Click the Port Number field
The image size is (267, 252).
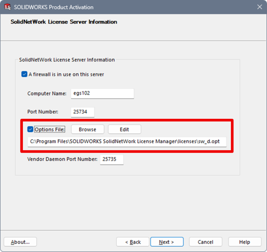[x=83, y=112]
